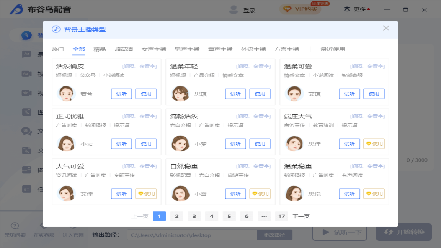Click the lightning icon on 开始转换
The height and width of the screenshot is (248, 441).
[x=388, y=232]
